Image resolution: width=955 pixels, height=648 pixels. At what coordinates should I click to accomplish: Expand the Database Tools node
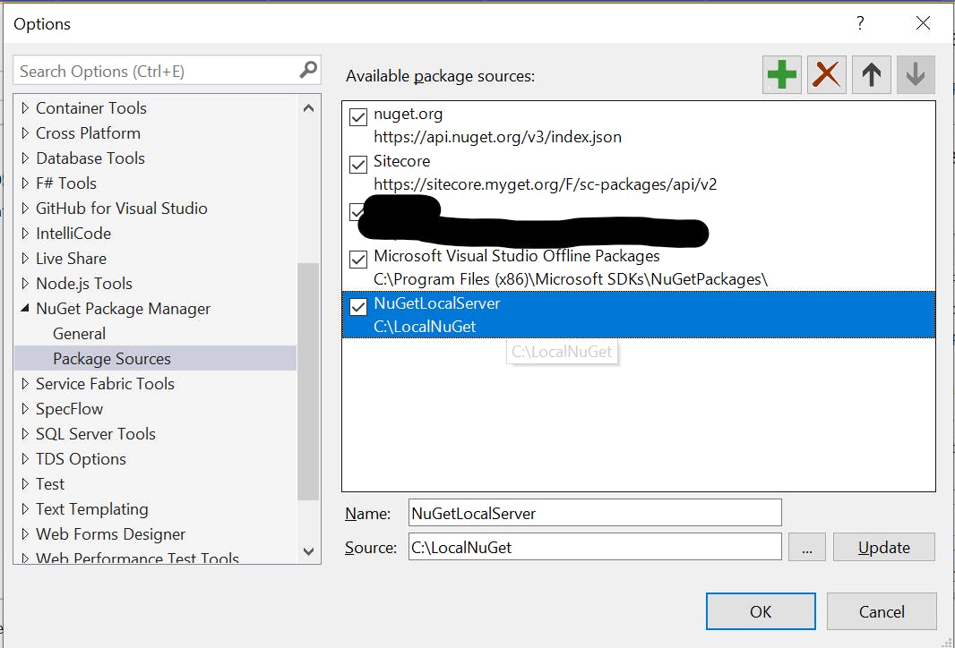25,158
